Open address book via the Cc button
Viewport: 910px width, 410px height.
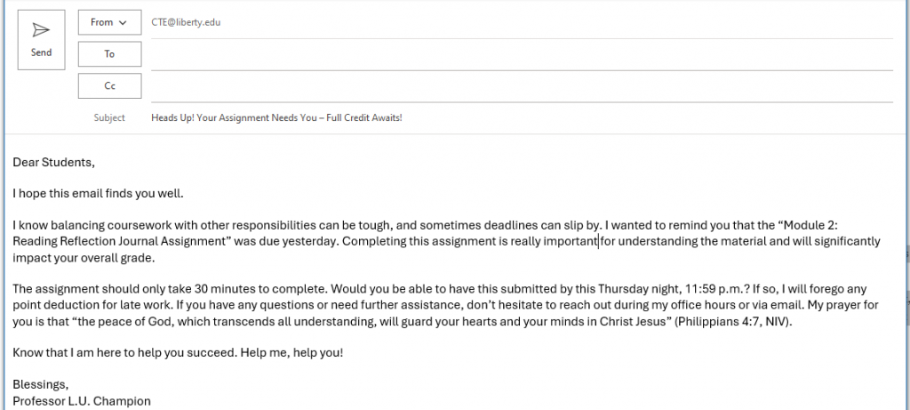109,86
